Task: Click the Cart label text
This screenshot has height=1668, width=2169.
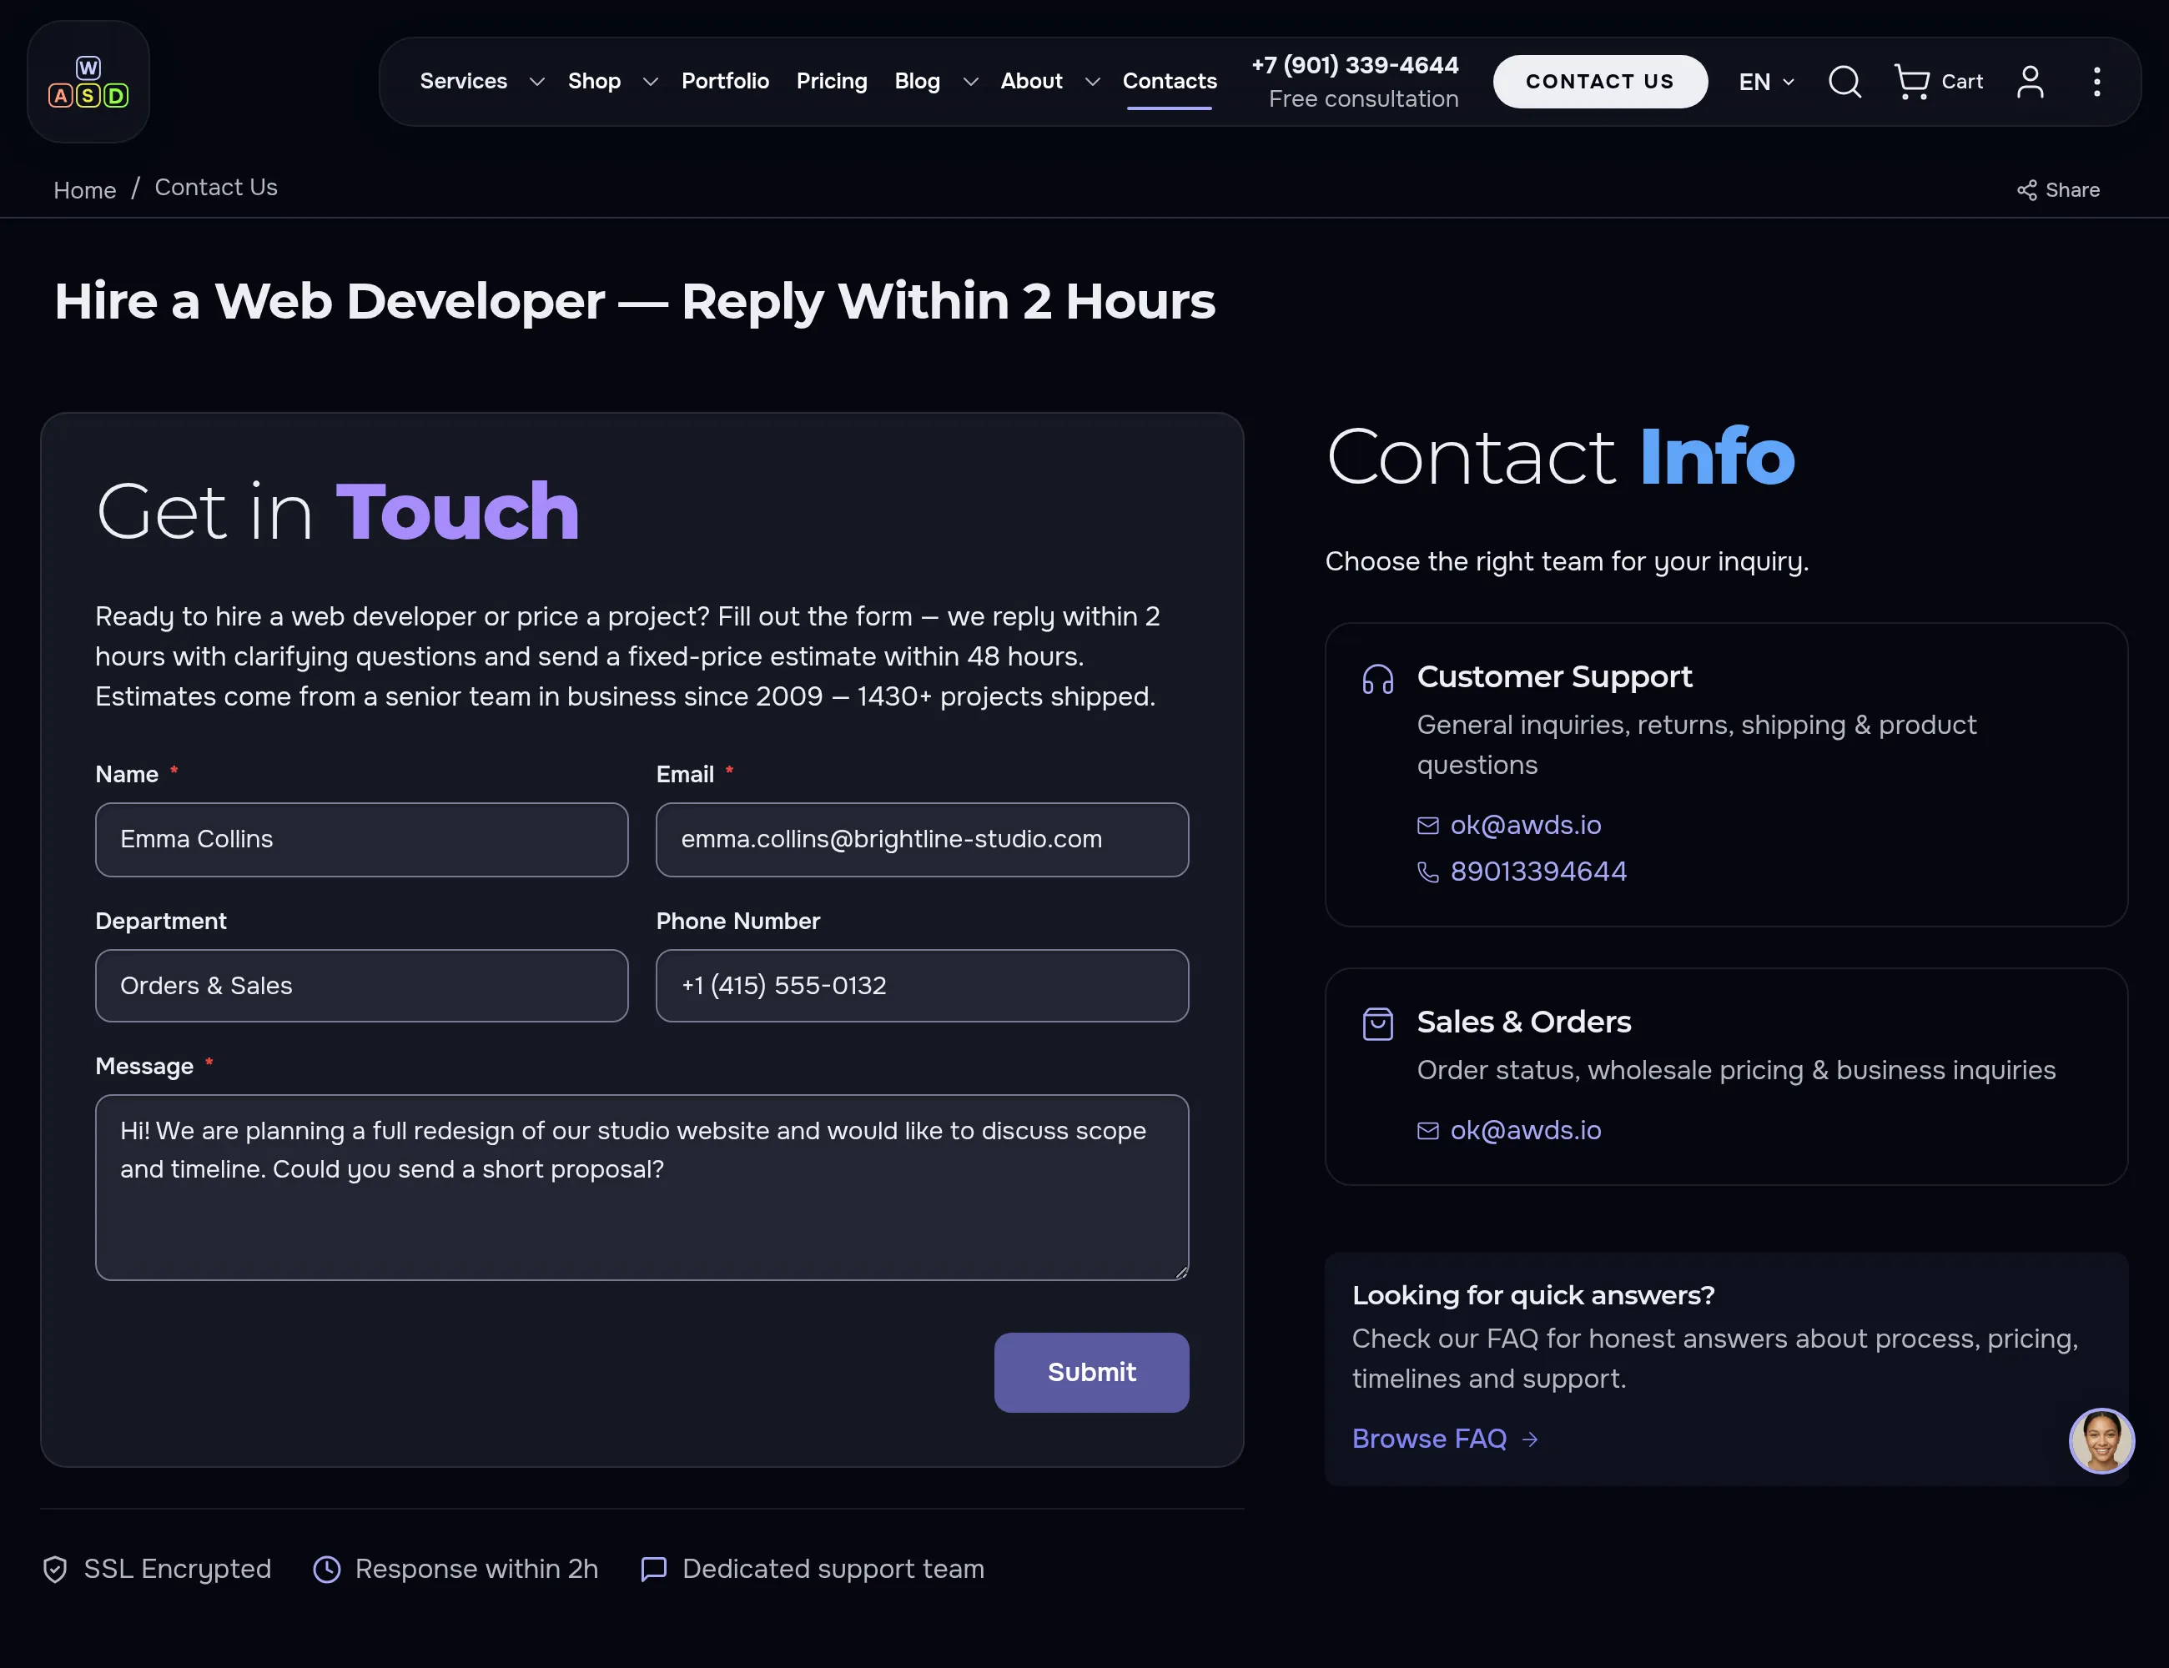Action: [x=1961, y=82]
